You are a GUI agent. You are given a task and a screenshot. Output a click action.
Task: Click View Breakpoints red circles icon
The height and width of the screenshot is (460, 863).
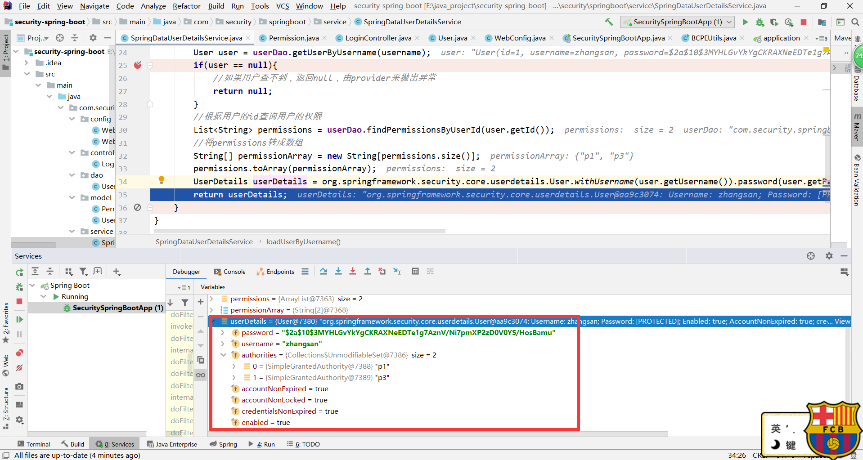pyautogui.click(x=19, y=353)
